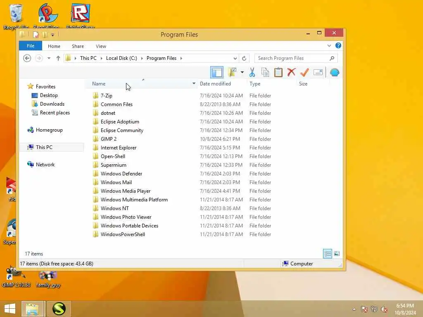Switch to the Share ribbon tab
Image resolution: width=423 pixels, height=317 pixels.
78,46
